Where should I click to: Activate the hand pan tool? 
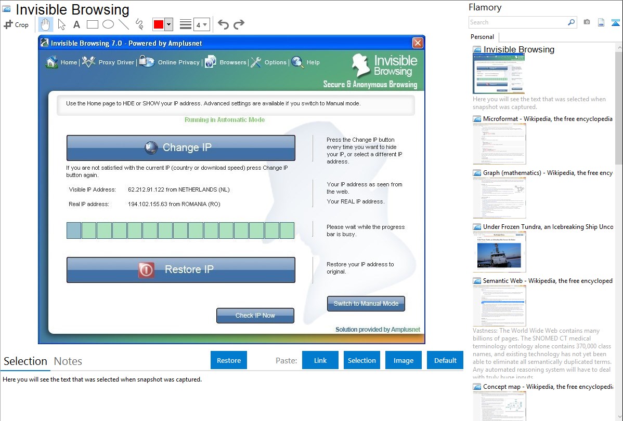click(45, 24)
